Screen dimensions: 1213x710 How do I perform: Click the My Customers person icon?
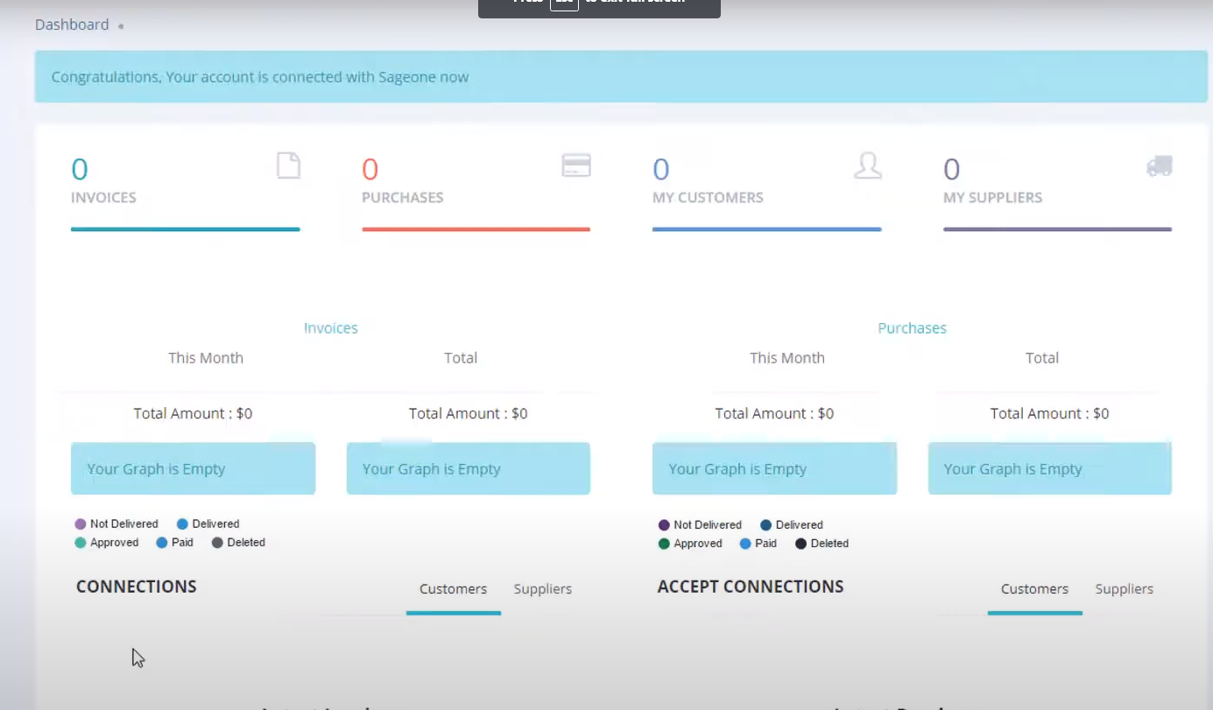[x=868, y=165]
